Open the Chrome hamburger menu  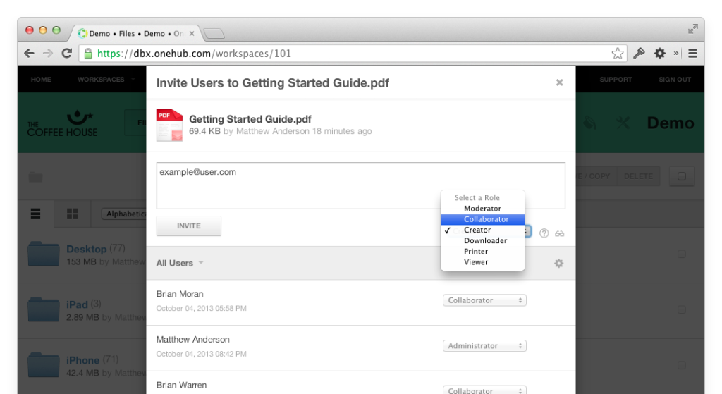(692, 54)
